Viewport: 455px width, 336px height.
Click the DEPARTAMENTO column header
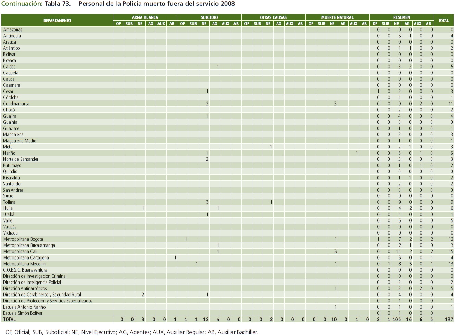pos(57,21)
